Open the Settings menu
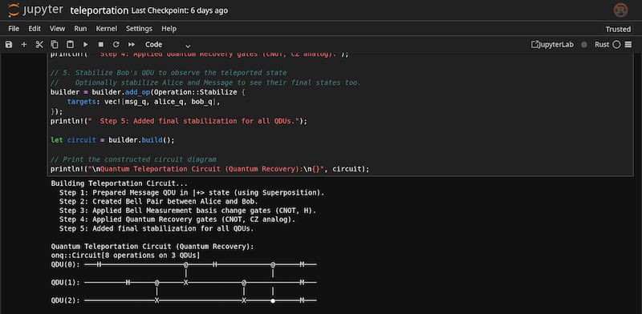The image size is (642, 314). point(139,29)
